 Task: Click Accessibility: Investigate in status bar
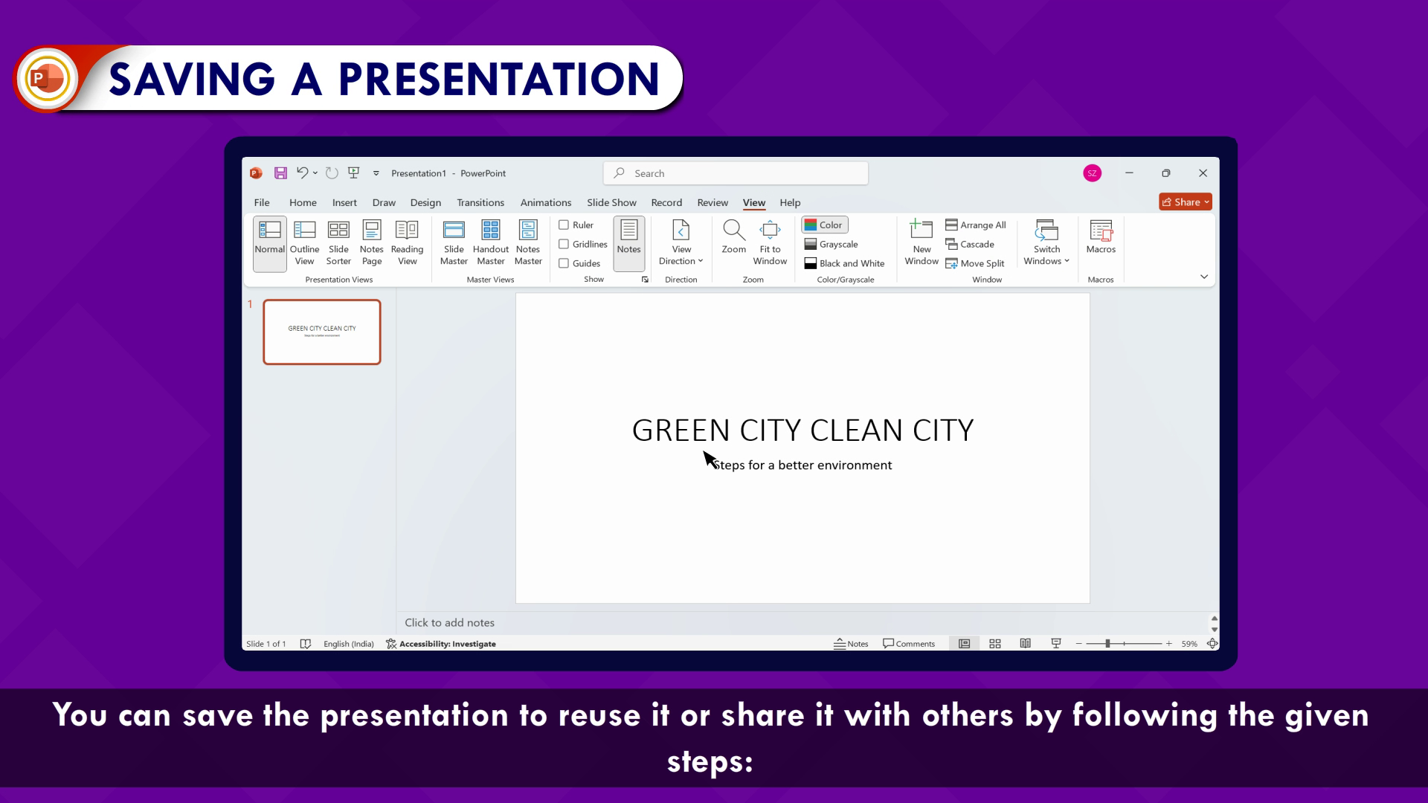click(x=441, y=644)
